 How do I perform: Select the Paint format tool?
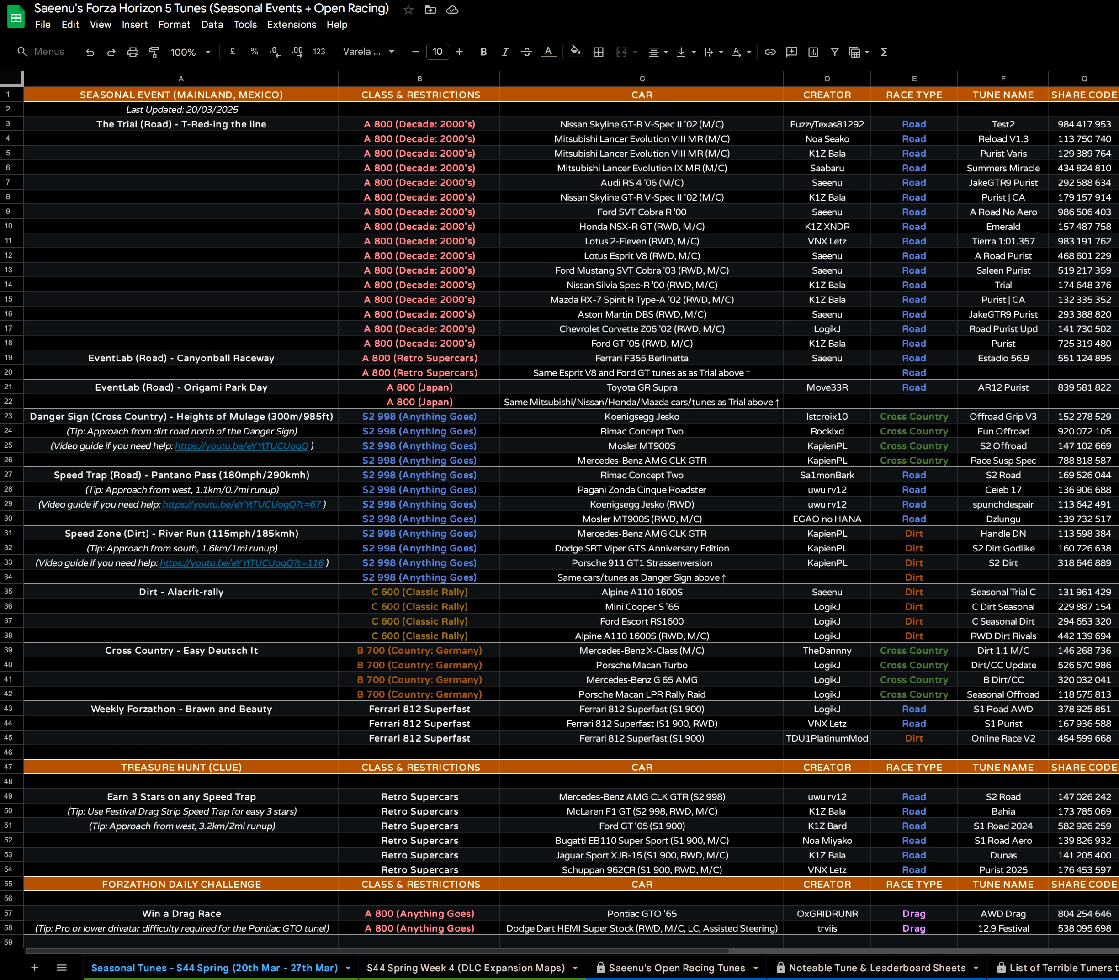click(x=154, y=52)
